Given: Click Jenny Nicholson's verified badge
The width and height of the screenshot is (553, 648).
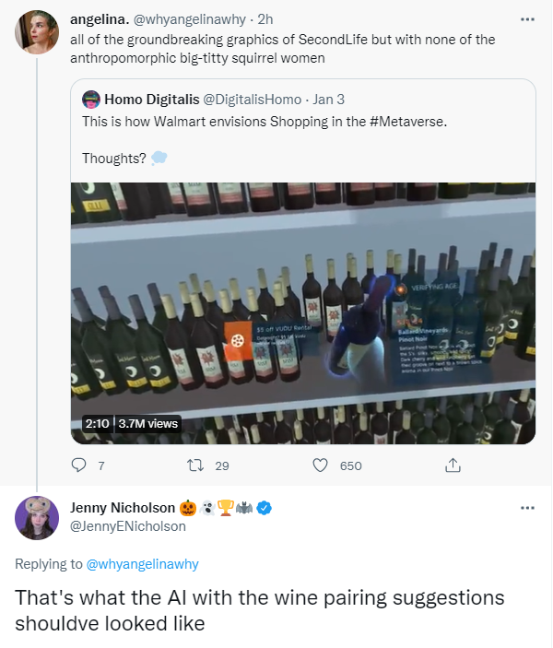Looking at the screenshot, I should pos(263,508).
